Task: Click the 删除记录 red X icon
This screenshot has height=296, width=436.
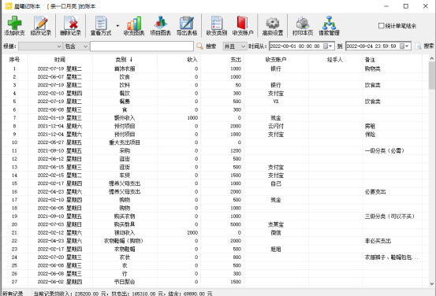Action: [70, 23]
